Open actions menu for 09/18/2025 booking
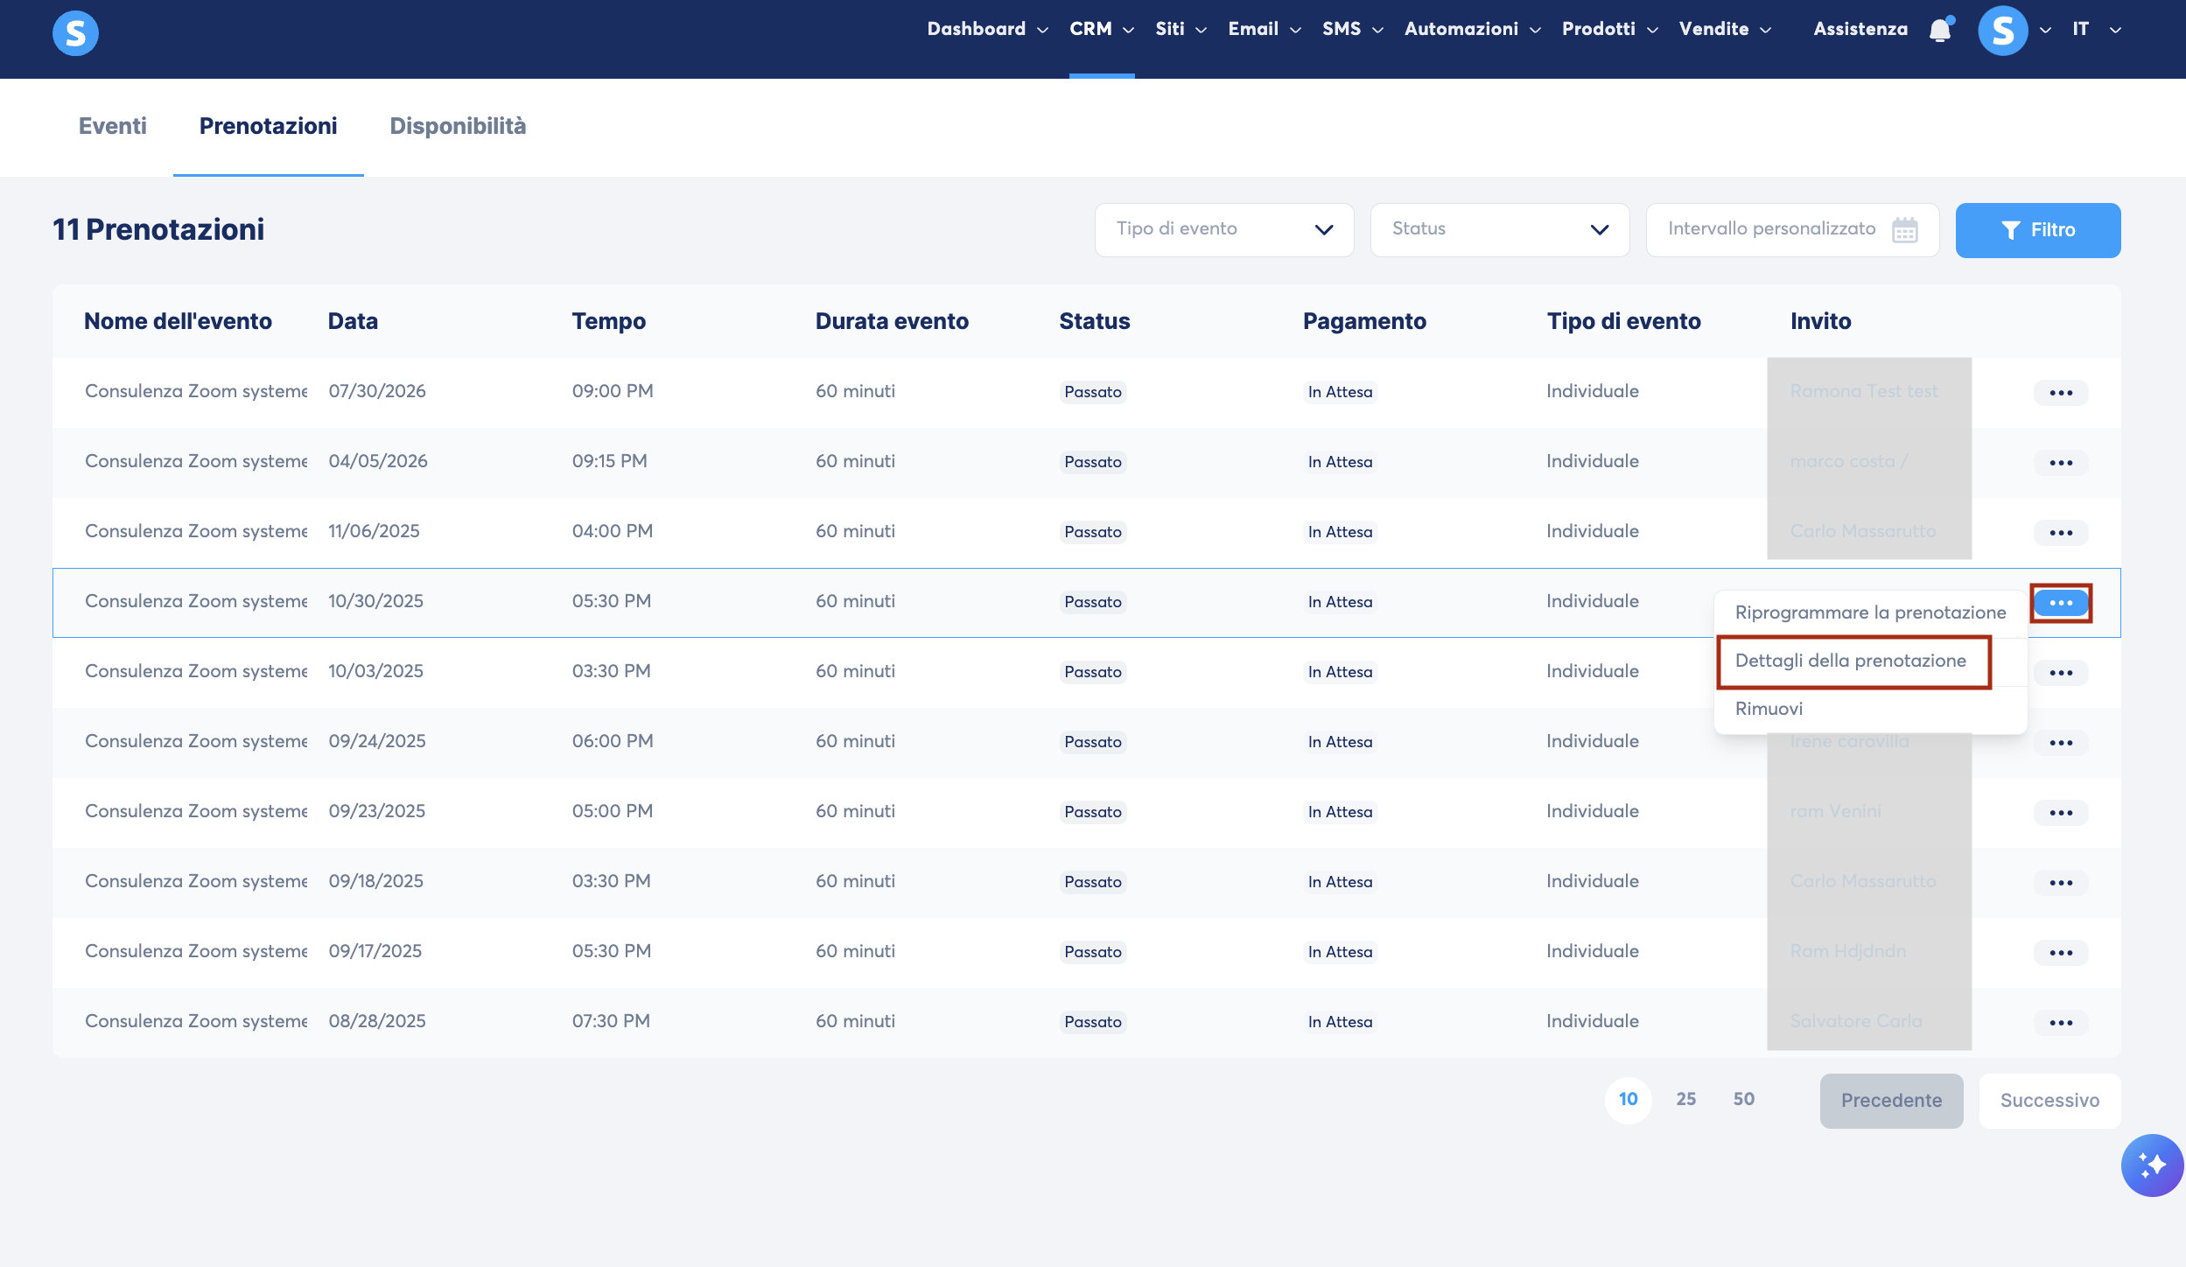The width and height of the screenshot is (2186, 1267). (x=2061, y=883)
